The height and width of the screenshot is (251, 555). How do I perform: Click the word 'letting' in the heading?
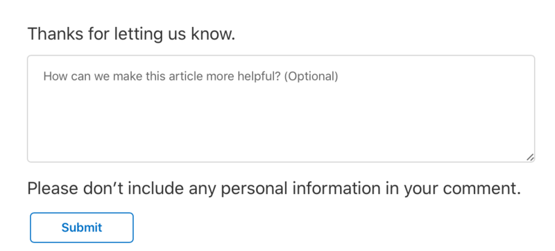138,35
